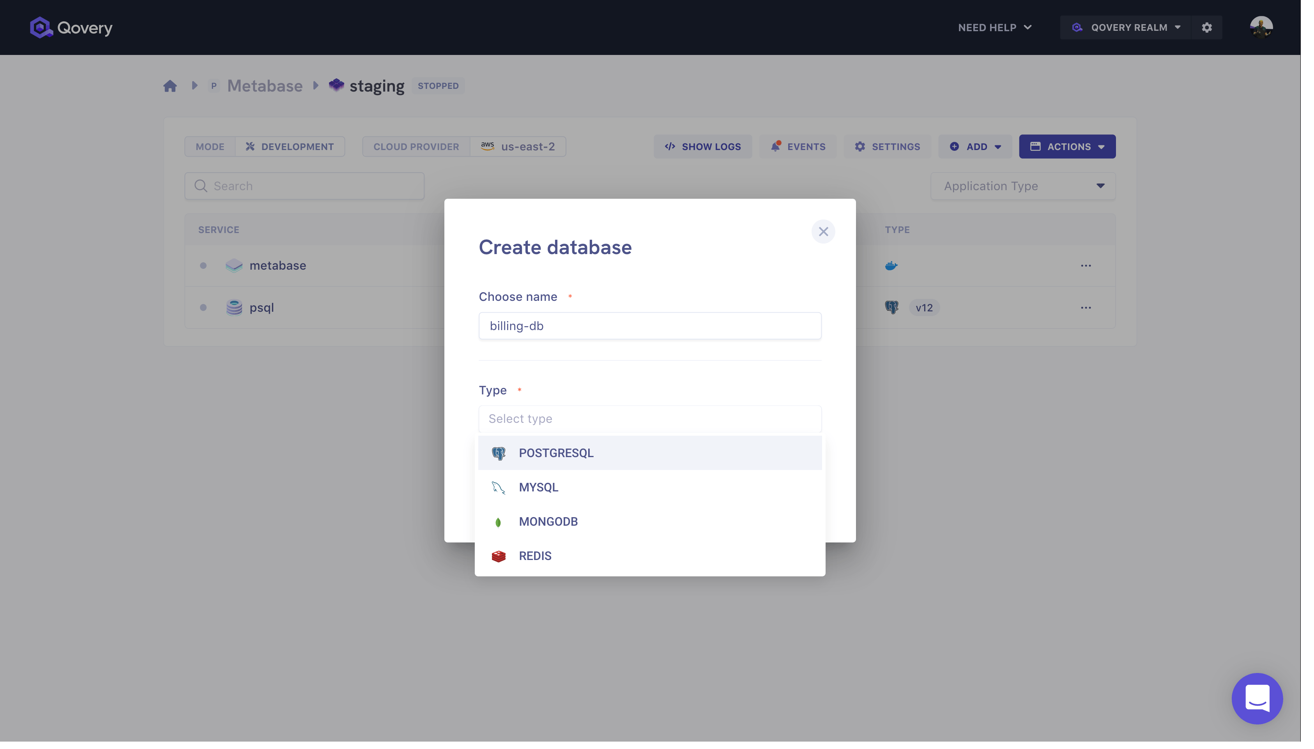Go to home via house icon

pyautogui.click(x=170, y=85)
